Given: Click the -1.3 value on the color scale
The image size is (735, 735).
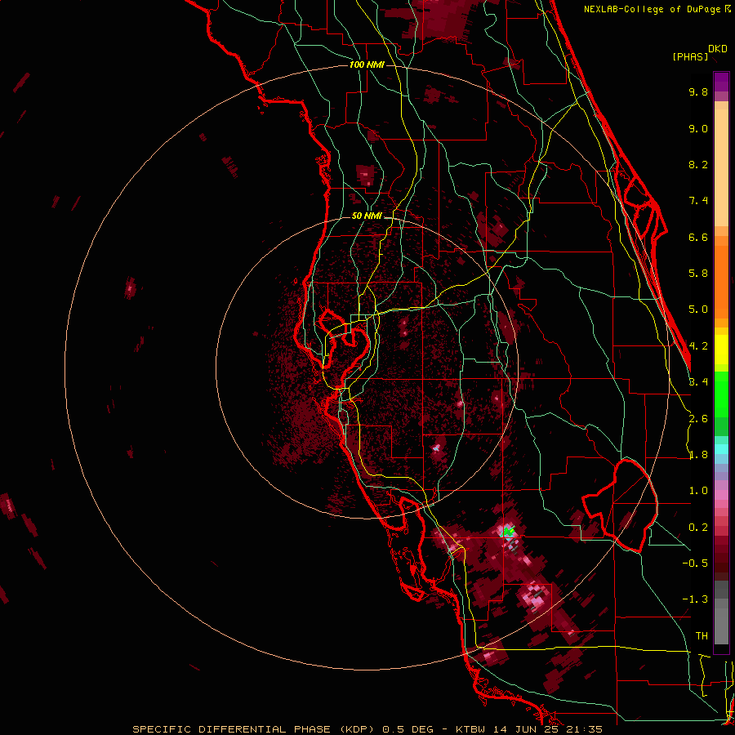Looking at the screenshot, I should (x=695, y=599).
